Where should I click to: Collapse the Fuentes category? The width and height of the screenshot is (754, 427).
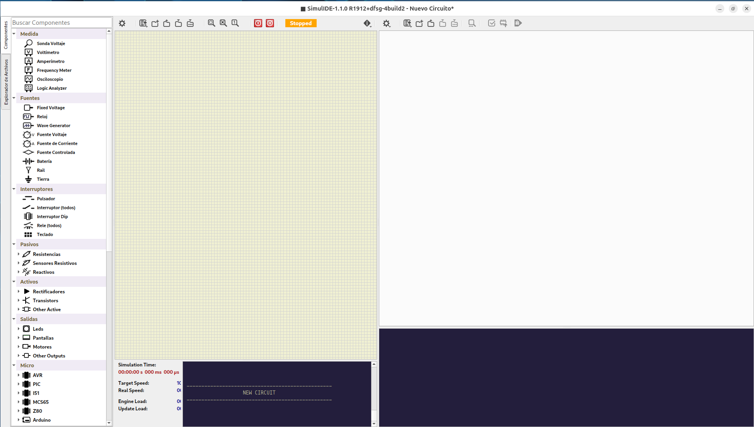pos(14,98)
